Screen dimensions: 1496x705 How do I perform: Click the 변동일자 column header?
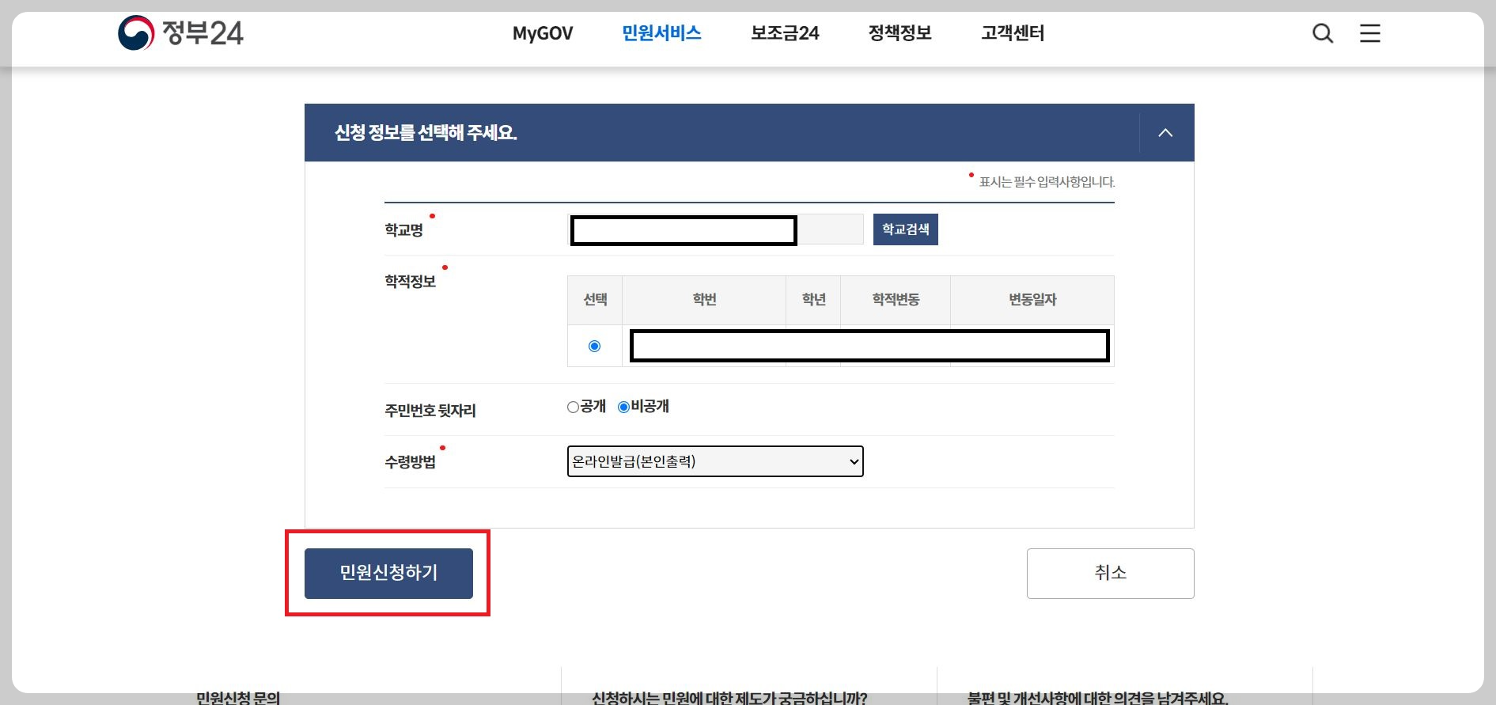pos(1032,300)
